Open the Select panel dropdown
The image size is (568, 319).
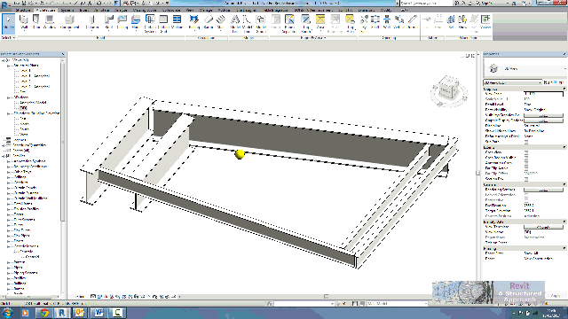[8, 37]
